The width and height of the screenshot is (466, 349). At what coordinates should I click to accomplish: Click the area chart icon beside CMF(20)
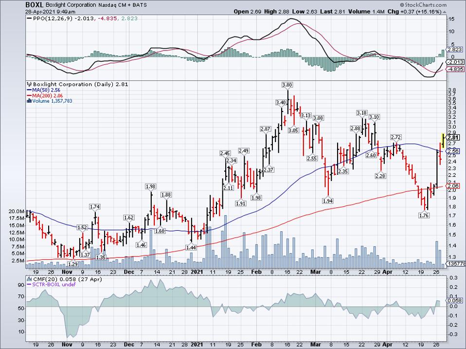[x=29, y=279]
